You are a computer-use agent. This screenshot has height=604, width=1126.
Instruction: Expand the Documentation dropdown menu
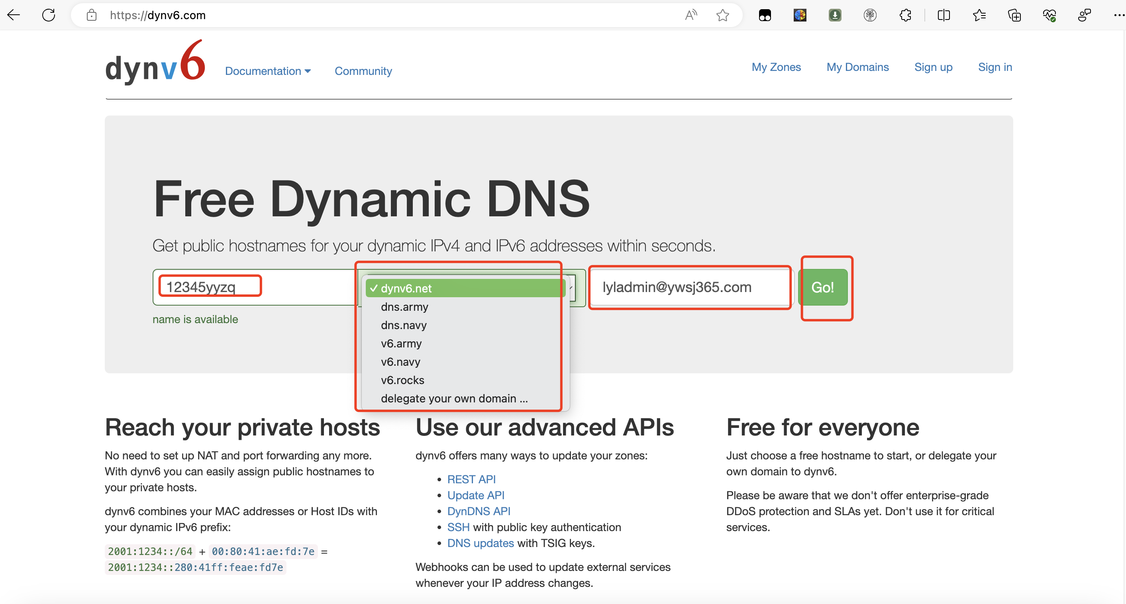pos(267,71)
